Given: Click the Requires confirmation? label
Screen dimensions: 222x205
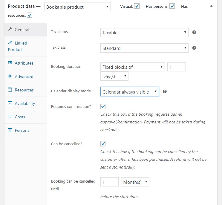Looking at the screenshot, I should pos(71,106).
